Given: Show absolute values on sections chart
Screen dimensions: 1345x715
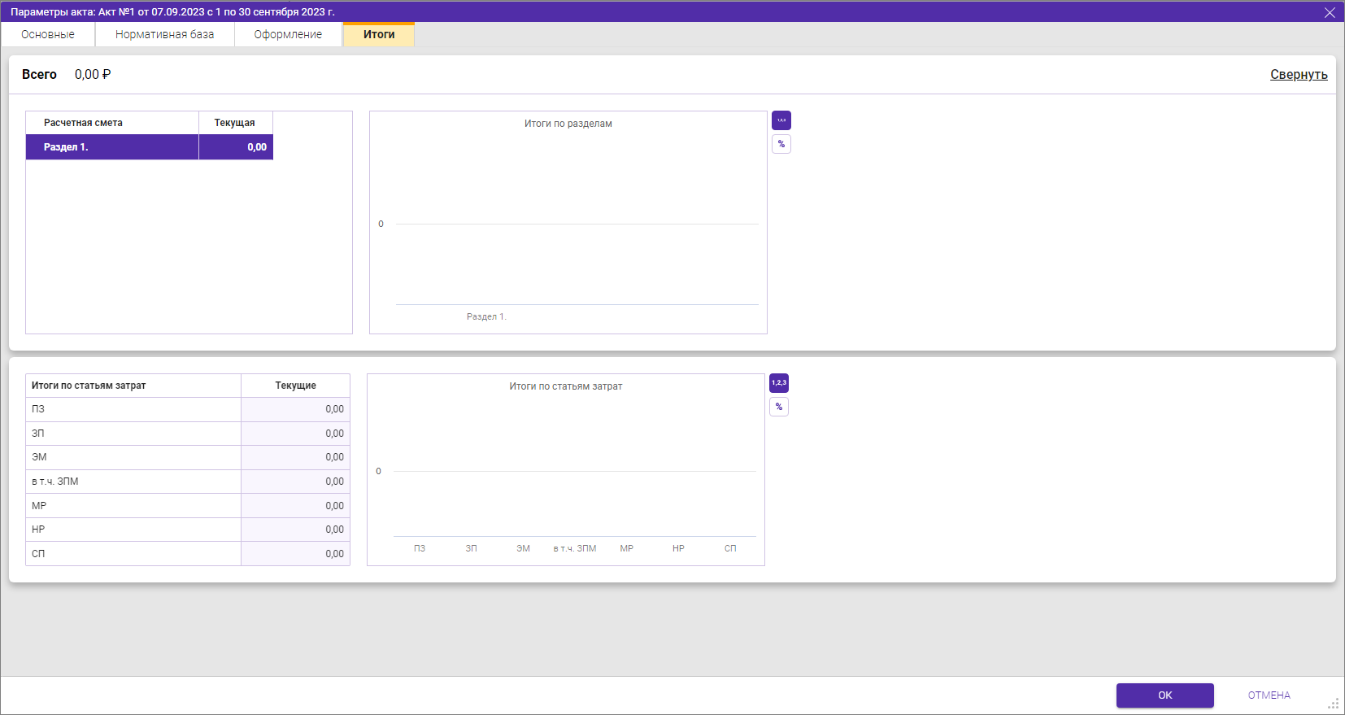Looking at the screenshot, I should point(781,120).
